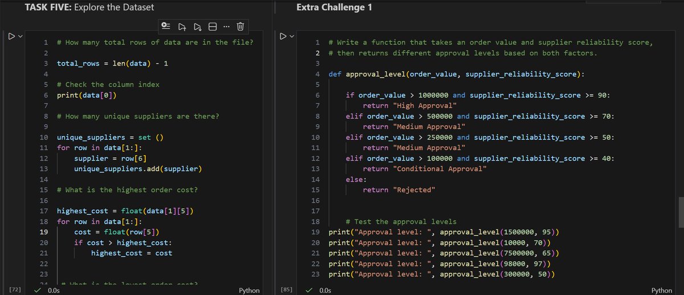Image resolution: width=684 pixels, height=295 pixels.
Task: Open run options dropdown for Extra Challenge cell
Action: click(292, 38)
